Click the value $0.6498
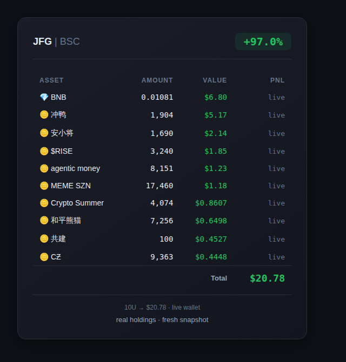The image size is (346, 362). point(211,221)
